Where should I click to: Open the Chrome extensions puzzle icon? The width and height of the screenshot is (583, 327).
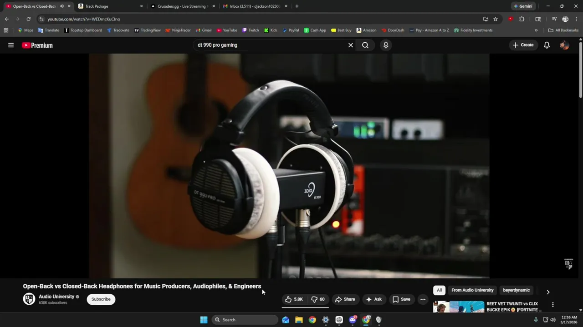pos(522,19)
